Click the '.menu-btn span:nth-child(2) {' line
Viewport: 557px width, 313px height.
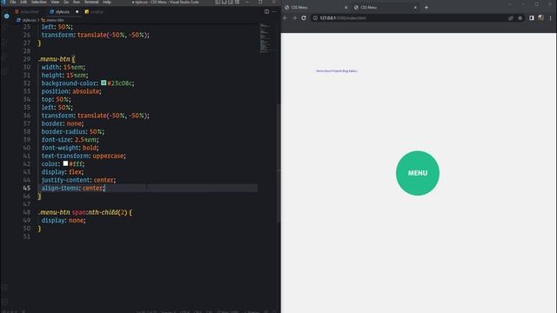[x=85, y=212]
